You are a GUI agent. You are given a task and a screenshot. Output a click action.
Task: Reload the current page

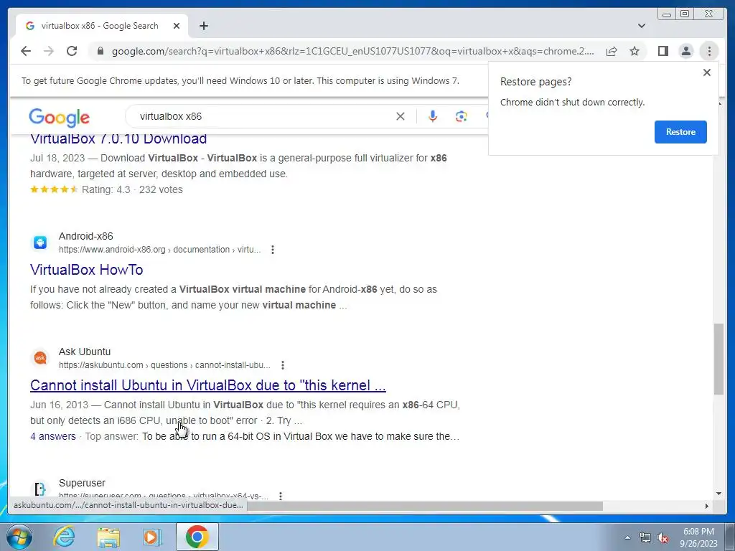pyautogui.click(x=72, y=51)
